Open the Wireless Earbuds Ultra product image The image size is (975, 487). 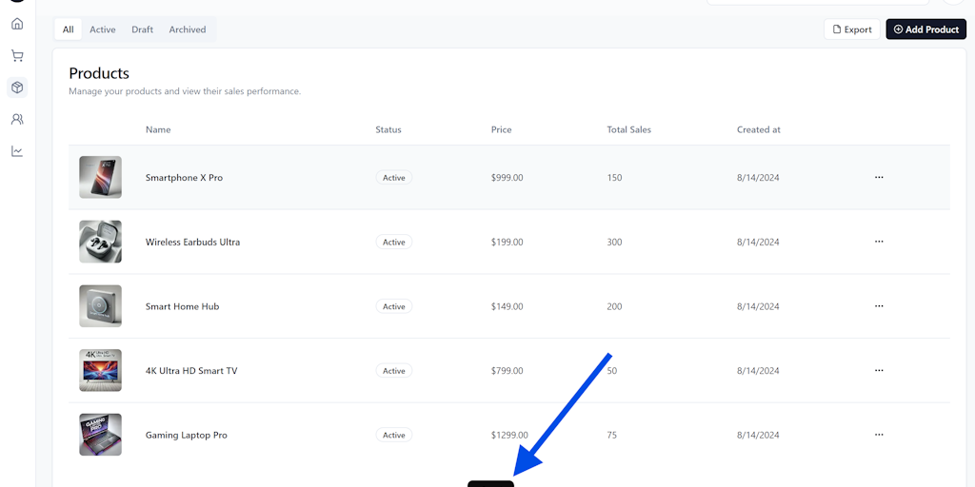[100, 242]
